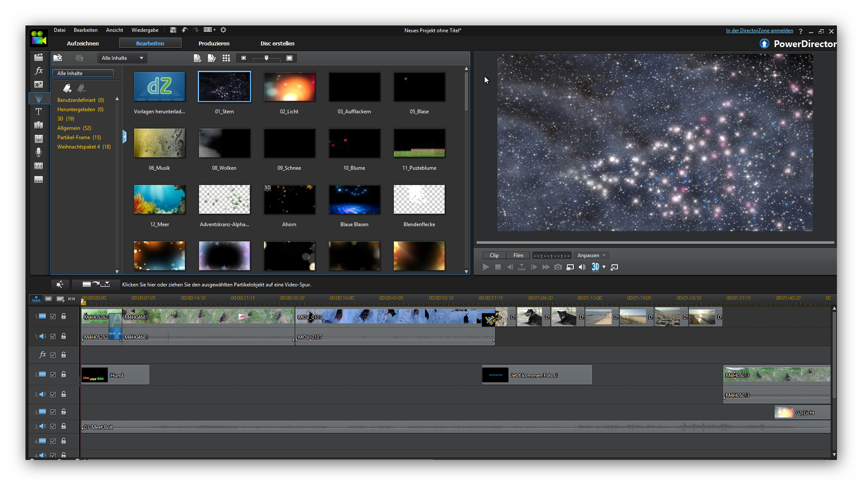
Task: Click the preview seek bar
Action: pyautogui.click(x=655, y=243)
